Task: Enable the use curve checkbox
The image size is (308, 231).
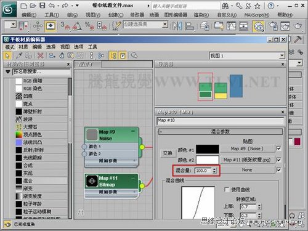Action: pyautogui.click(x=227, y=189)
